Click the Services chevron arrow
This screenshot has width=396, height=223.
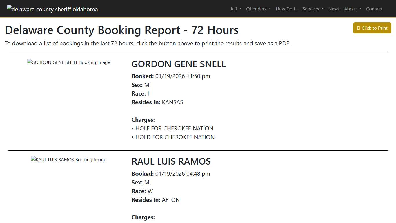[x=322, y=9]
